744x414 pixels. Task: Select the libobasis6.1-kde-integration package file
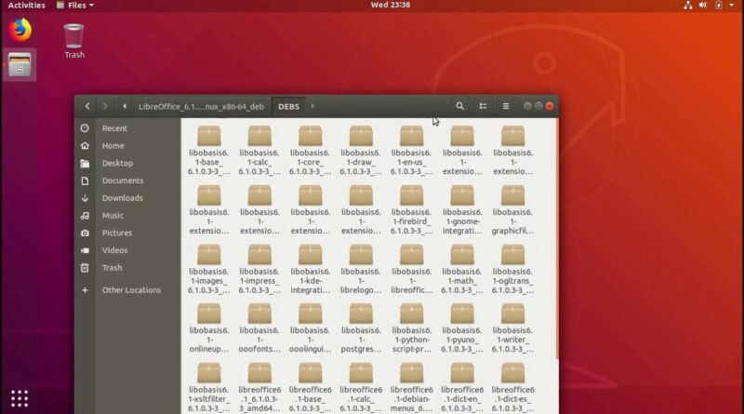(311, 269)
